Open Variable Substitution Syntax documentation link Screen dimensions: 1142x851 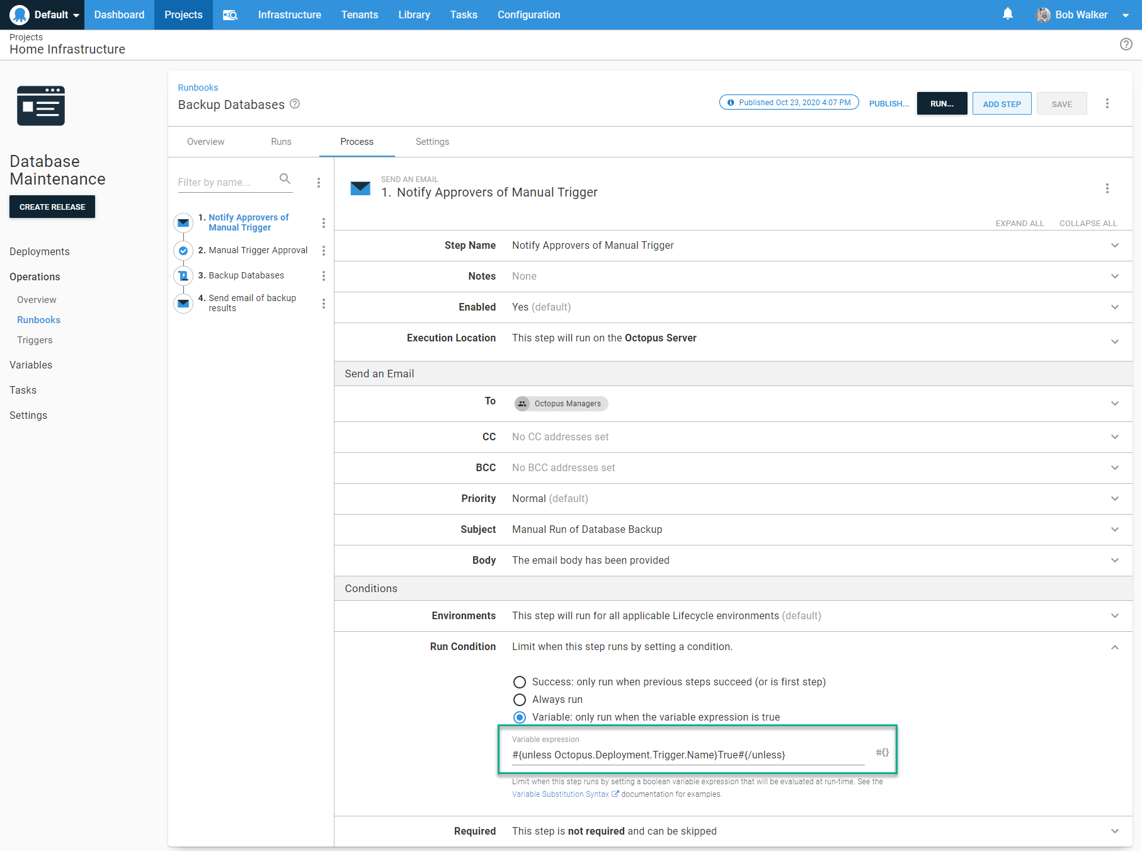click(x=561, y=794)
